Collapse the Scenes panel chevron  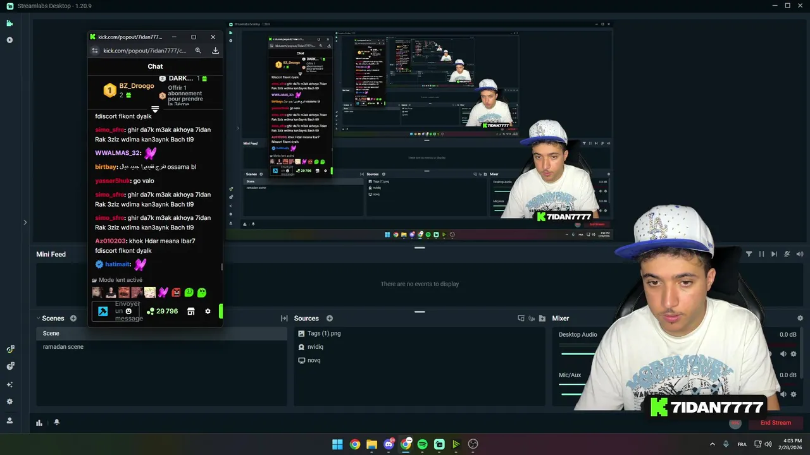pos(38,318)
